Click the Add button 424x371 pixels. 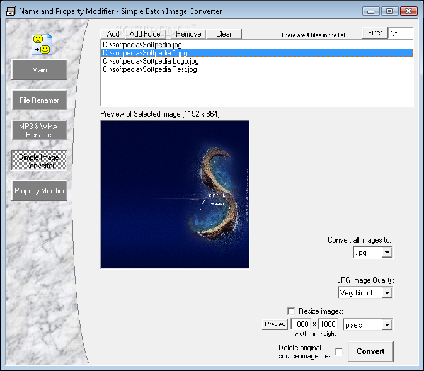click(113, 34)
